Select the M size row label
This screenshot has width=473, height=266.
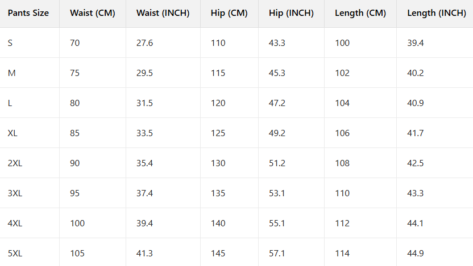(x=11, y=73)
